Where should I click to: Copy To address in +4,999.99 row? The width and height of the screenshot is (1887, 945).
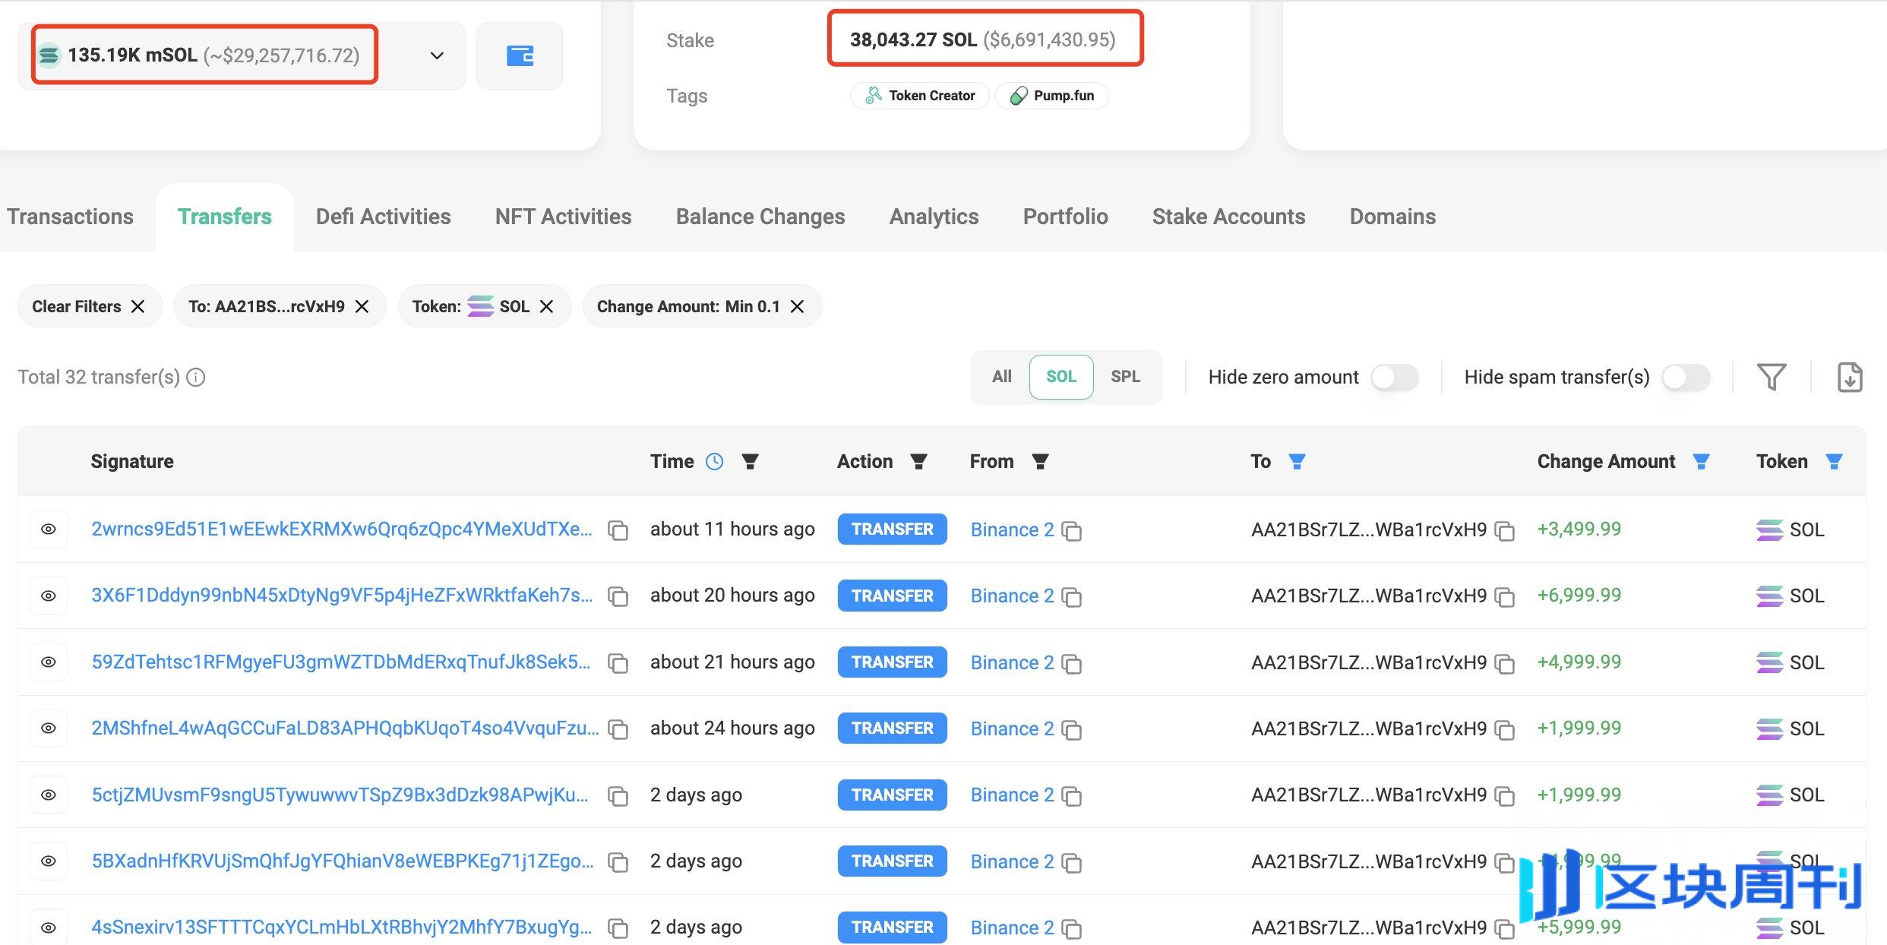point(1504,663)
